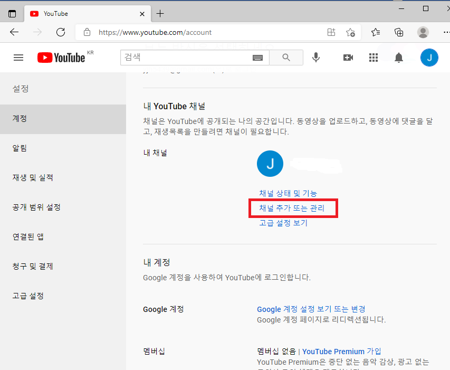Click the browser back arrow
This screenshot has height=370, width=450.
[14, 32]
